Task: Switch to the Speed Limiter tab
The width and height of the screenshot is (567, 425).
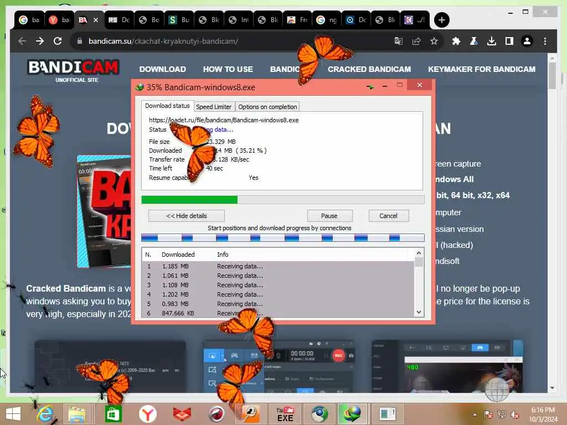Action: (213, 107)
